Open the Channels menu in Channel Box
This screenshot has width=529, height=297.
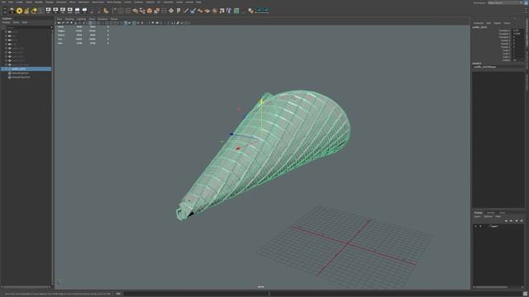click(x=479, y=23)
